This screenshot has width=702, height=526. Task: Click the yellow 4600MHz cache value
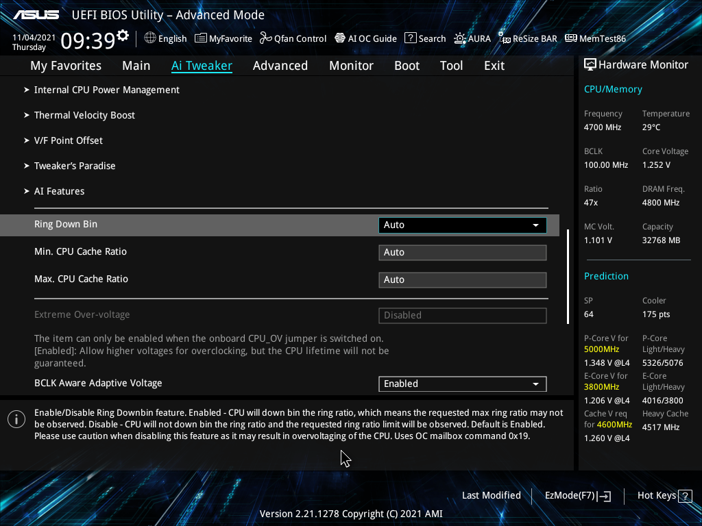[x=614, y=425]
